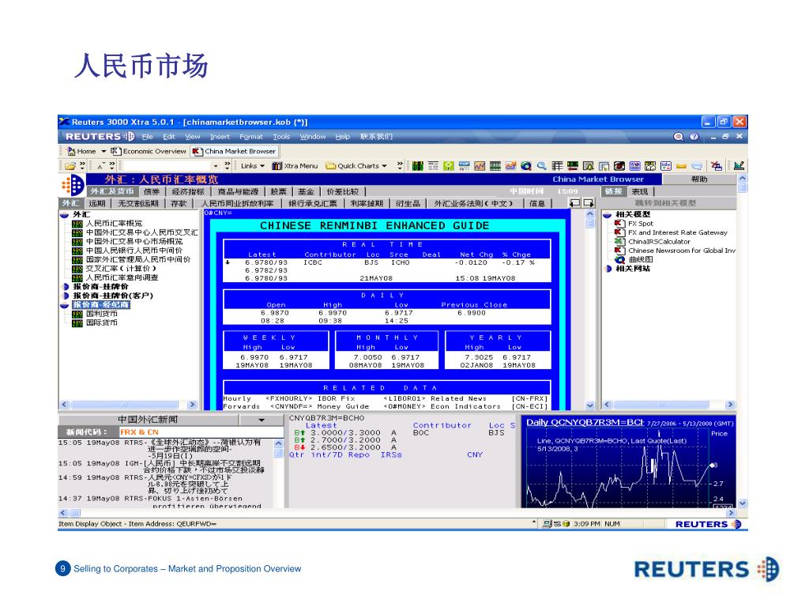Open the 国利货币 tree item
The width and height of the screenshot is (809, 607).
click(x=102, y=314)
